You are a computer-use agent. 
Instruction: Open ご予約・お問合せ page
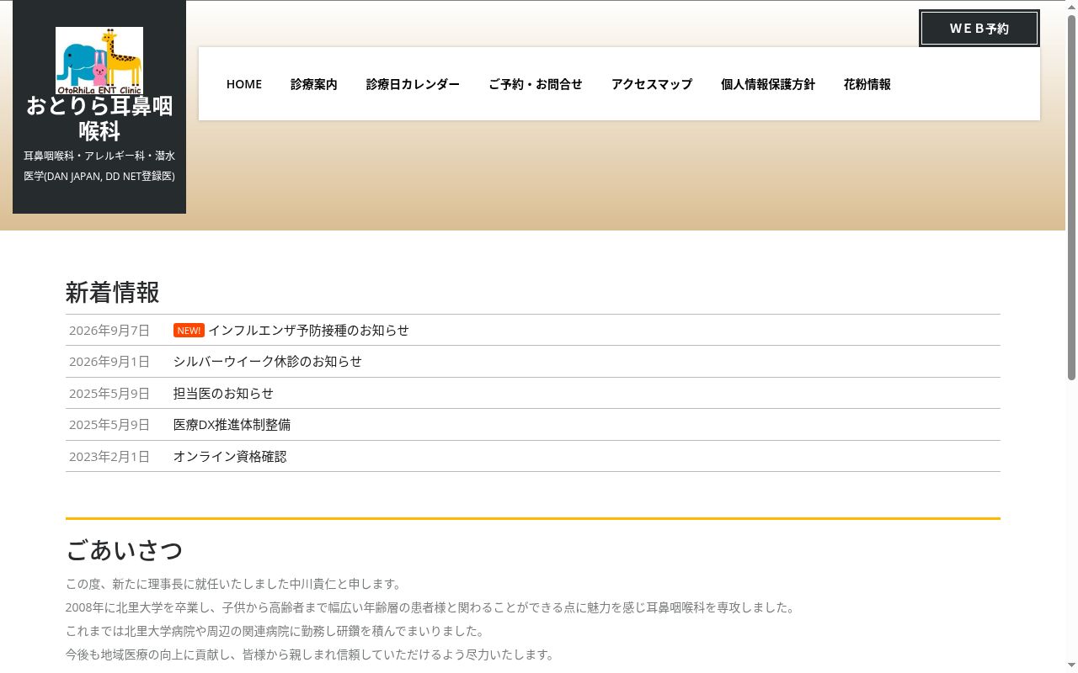pos(536,84)
